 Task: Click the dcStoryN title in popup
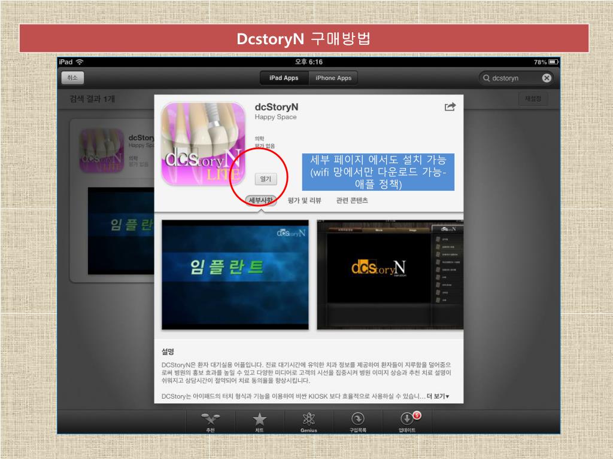pyautogui.click(x=277, y=106)
